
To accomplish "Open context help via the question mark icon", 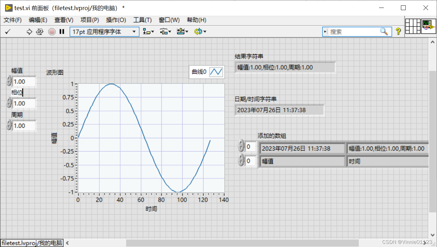I will coord(398,31).
